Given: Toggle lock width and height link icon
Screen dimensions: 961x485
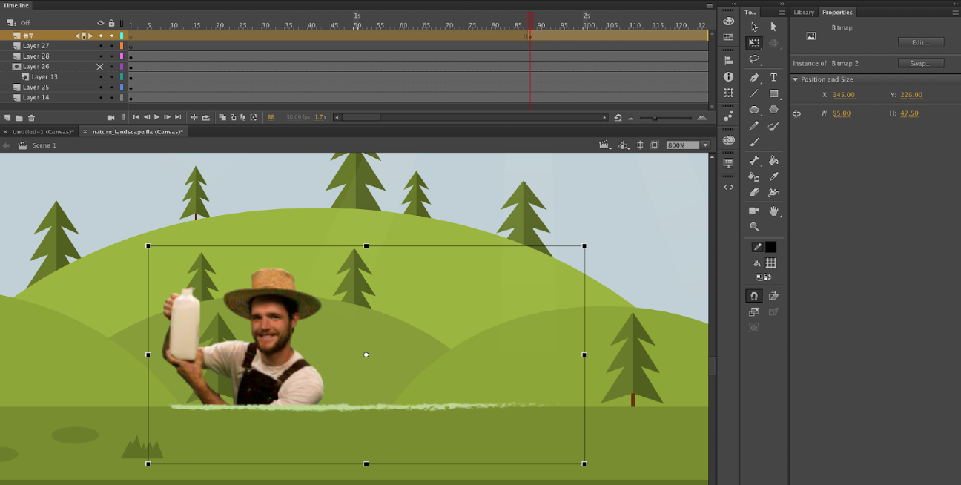Looking at the screenshot, I should 797,113.
